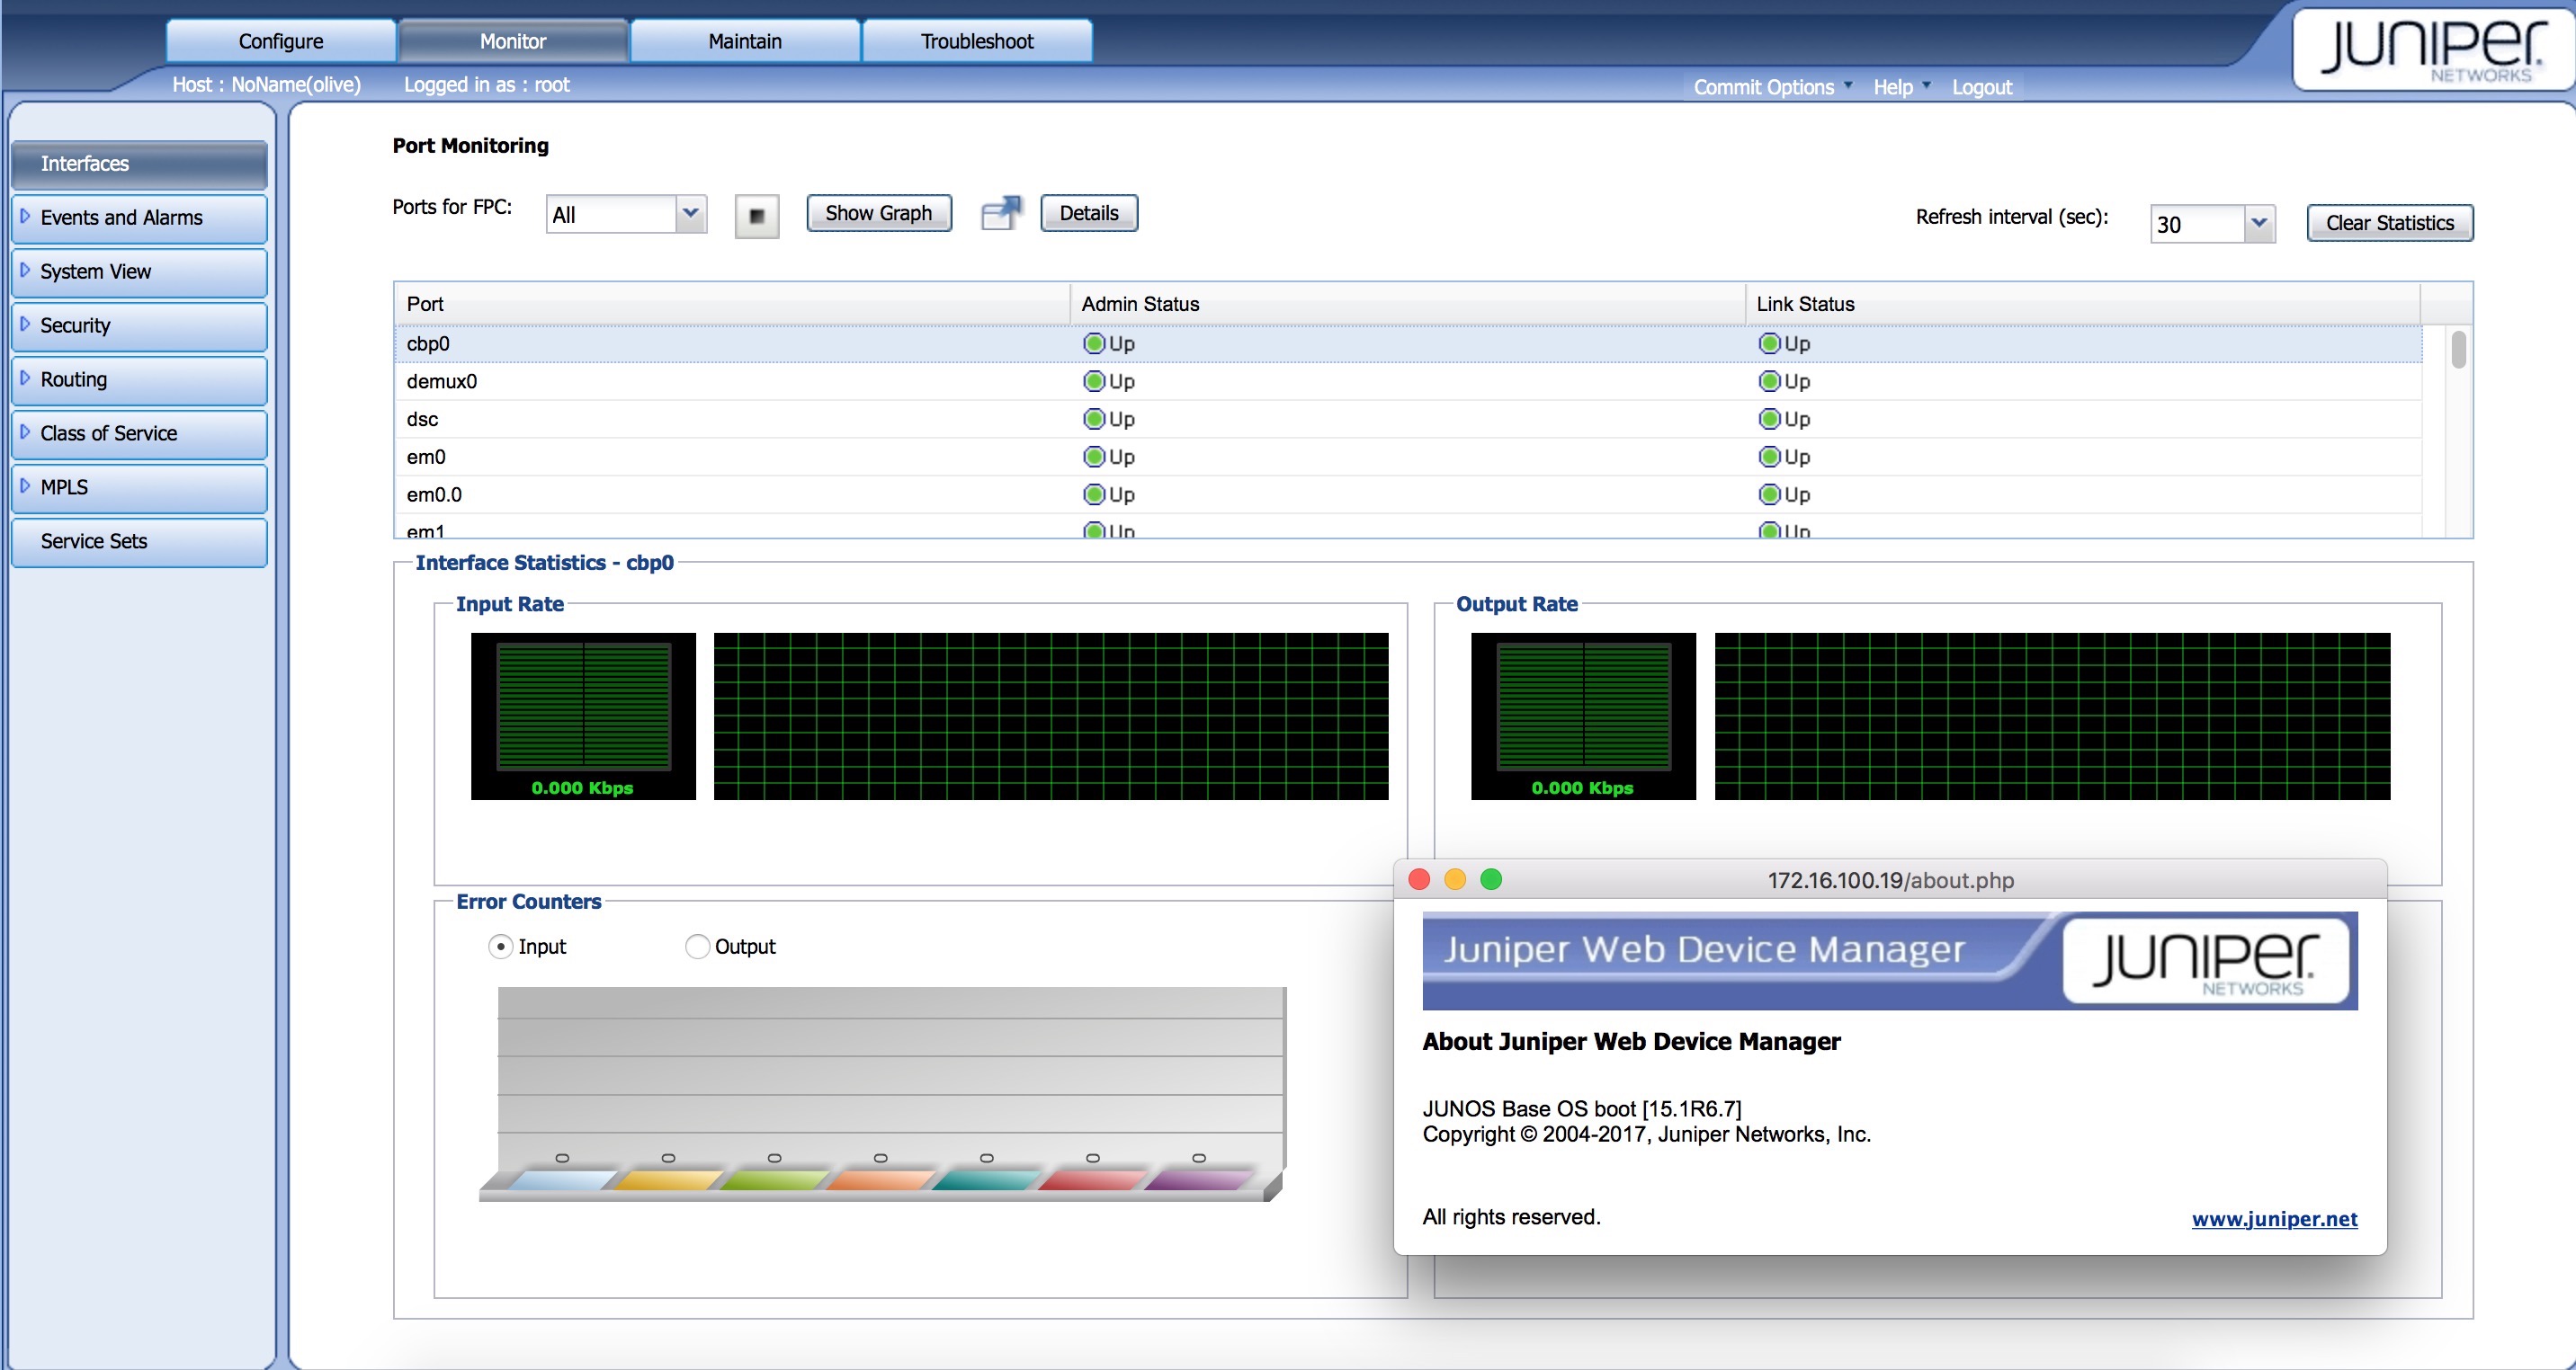Expand the Commit Options menu
This screenshot has width=2576, height=1370.
click(x=1772, y=87)
